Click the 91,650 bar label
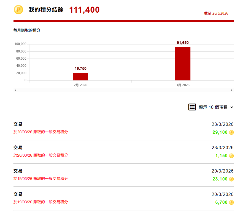This screenshot has width=251, height=214. coord(183,43)
